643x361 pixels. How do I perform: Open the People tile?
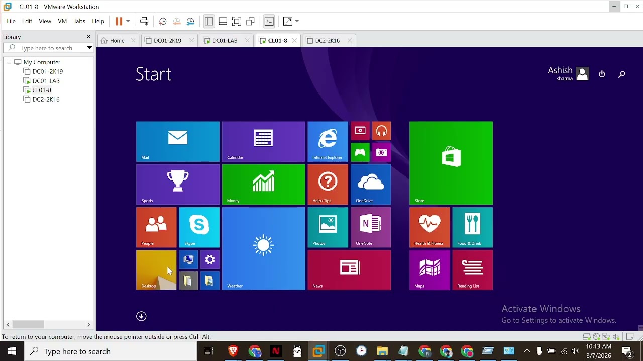click(156, 227)
